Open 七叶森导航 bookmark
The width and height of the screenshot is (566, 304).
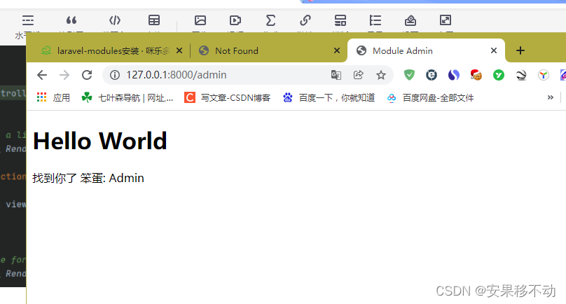[127, 97]
